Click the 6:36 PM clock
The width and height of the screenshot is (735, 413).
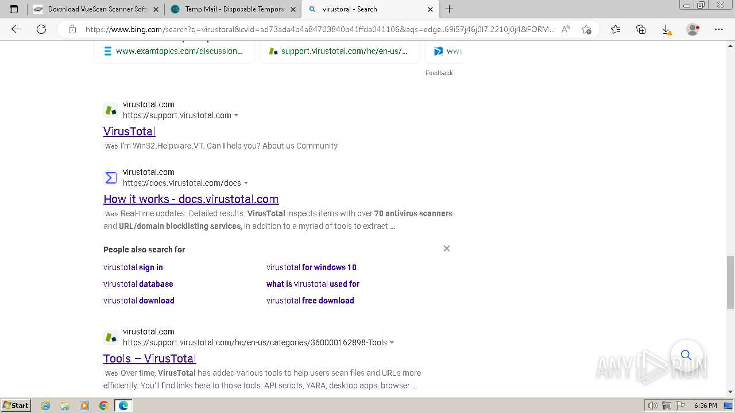click(706, 406)
